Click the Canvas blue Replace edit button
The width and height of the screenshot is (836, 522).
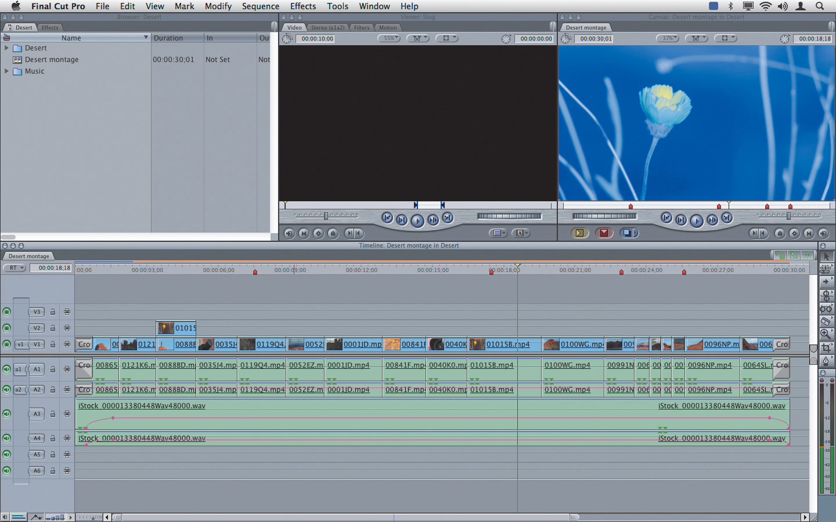coord(629,233)
